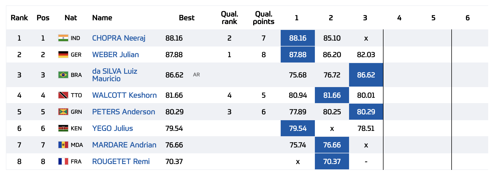Image resolution: width=493 pixels, height=195 pixels.
Task: Click the India flag icon
Action: (63, 38)
